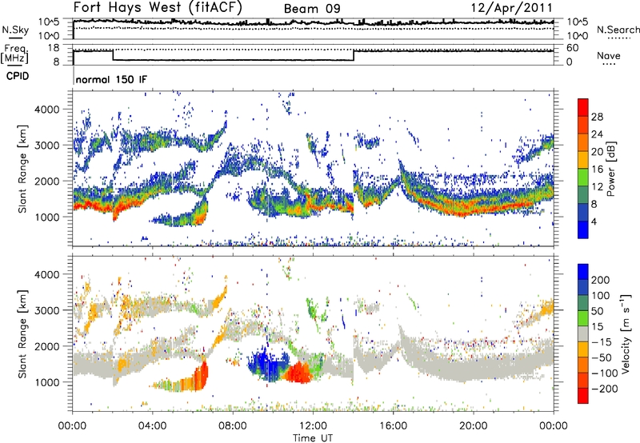This screenshot has height=443, width=640.
Task: Select the 3000 tick on the velocity panel
Action: click(x=46, y=310)
